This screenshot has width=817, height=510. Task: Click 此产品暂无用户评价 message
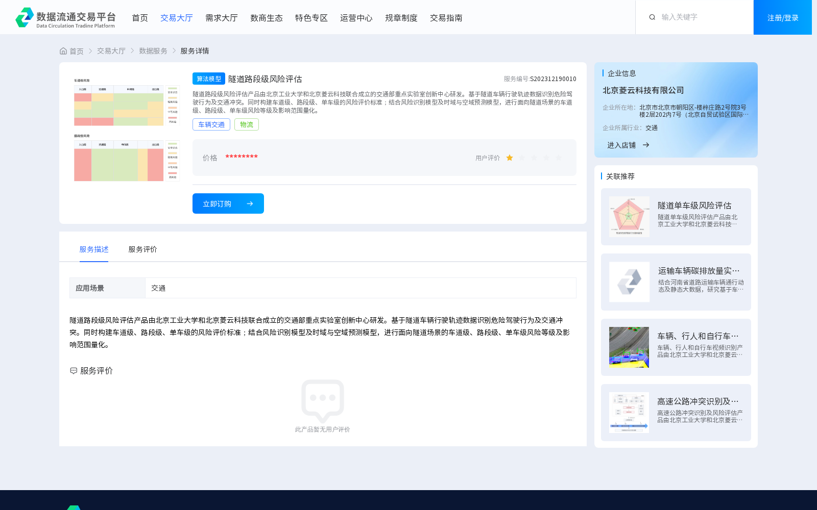tap(323, 429)
